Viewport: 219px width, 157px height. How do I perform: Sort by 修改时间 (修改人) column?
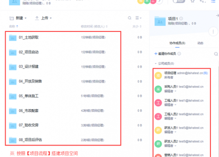pos(94,26)
